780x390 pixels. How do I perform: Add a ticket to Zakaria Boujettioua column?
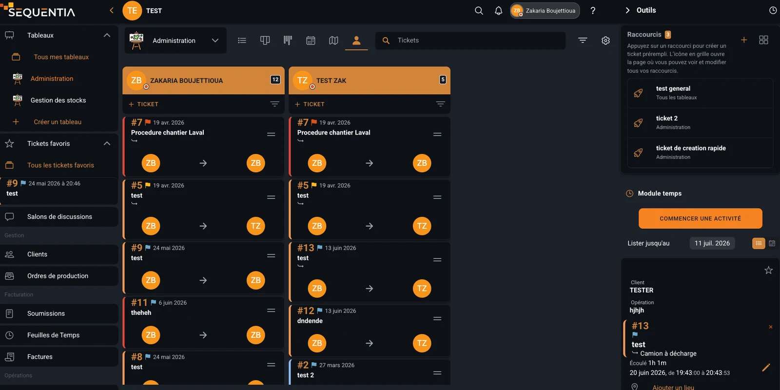[143, 104]
